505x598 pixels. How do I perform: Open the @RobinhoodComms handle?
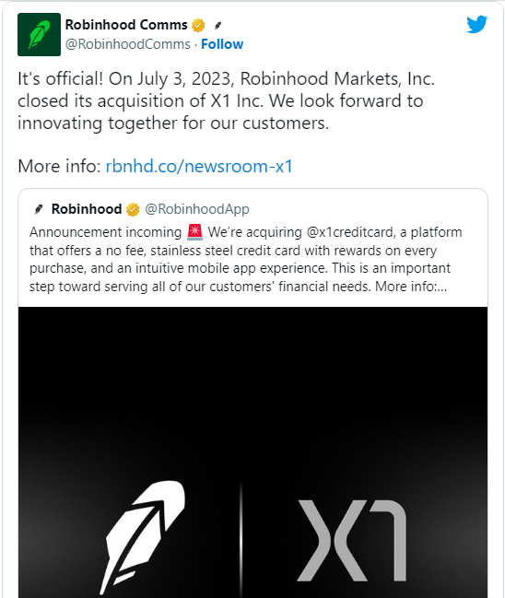(x=128, y=44)
